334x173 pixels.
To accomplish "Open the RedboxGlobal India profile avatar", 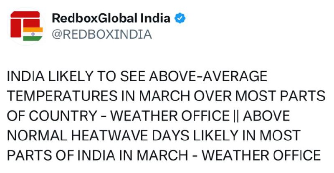I will coord(26,26).
